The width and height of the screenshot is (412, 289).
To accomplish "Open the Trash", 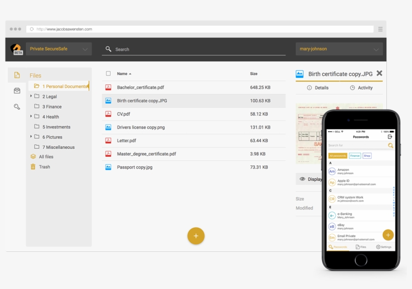I will (44, 167).
